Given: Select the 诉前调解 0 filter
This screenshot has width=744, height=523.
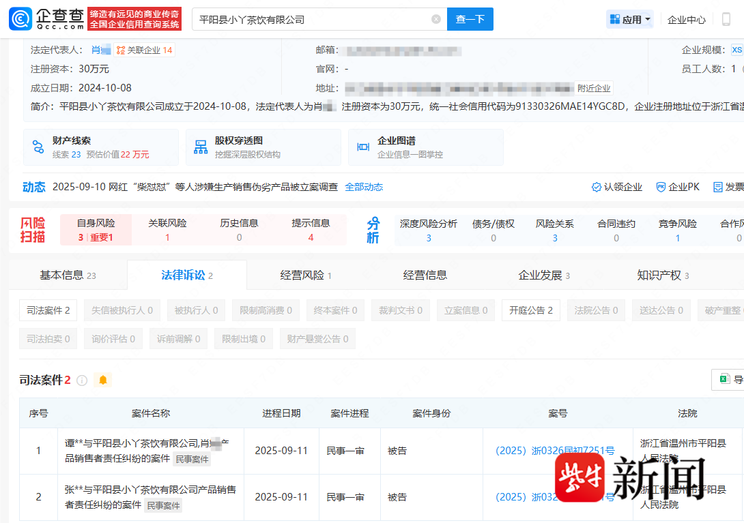Looking at the screenshot, I should tap(178, 339).
